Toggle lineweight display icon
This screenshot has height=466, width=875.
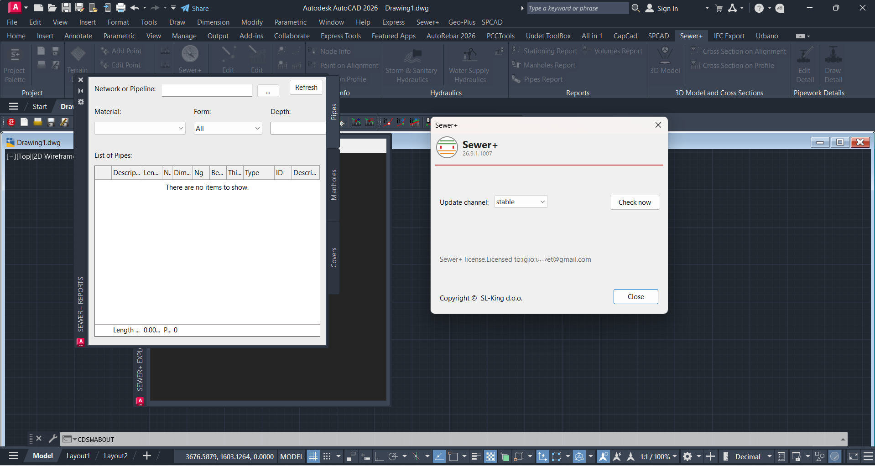tap(476, 456)
